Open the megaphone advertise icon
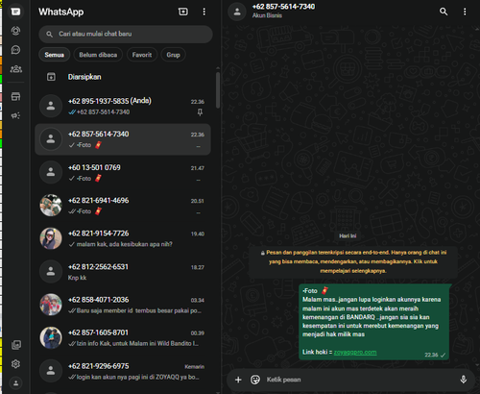The image size is (480, 394). [15, 115]
